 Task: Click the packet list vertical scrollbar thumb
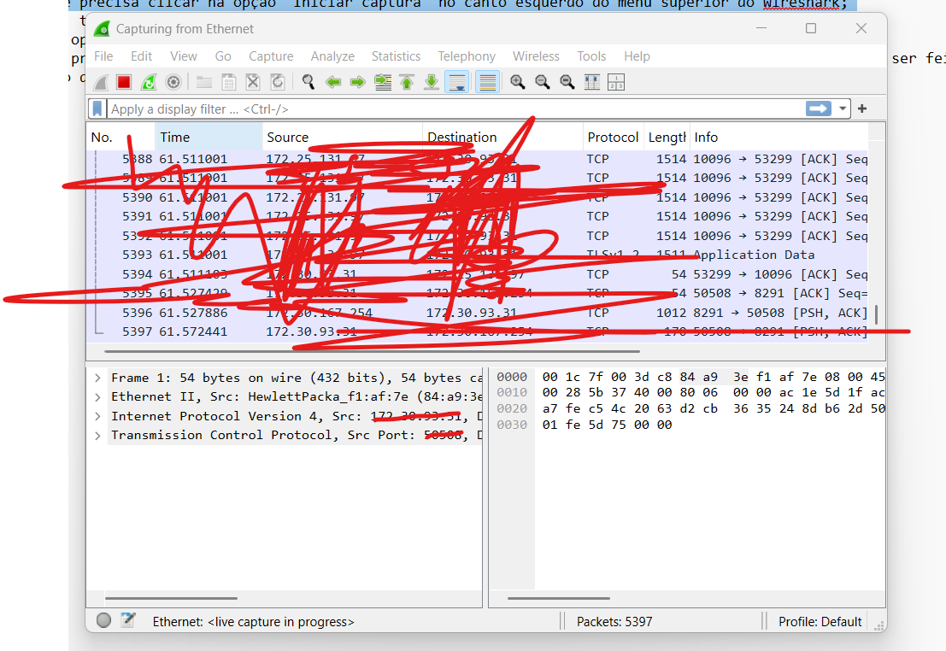pyautogui.click(x=876, y=314)
